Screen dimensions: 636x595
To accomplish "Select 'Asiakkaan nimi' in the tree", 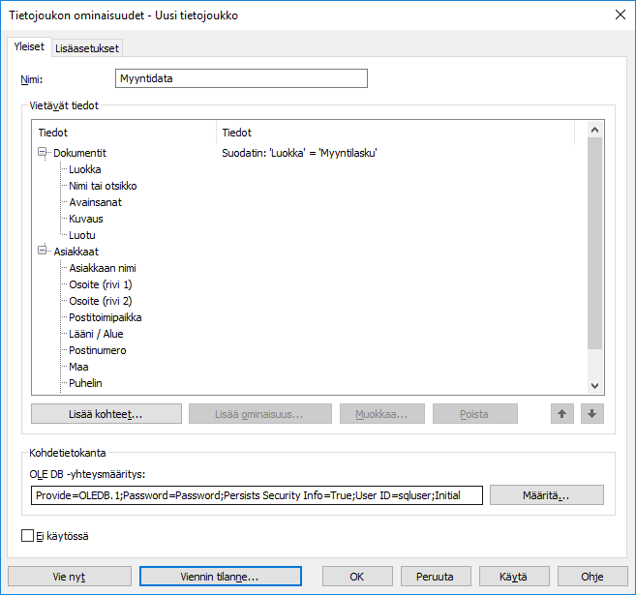I will (103, 268).
